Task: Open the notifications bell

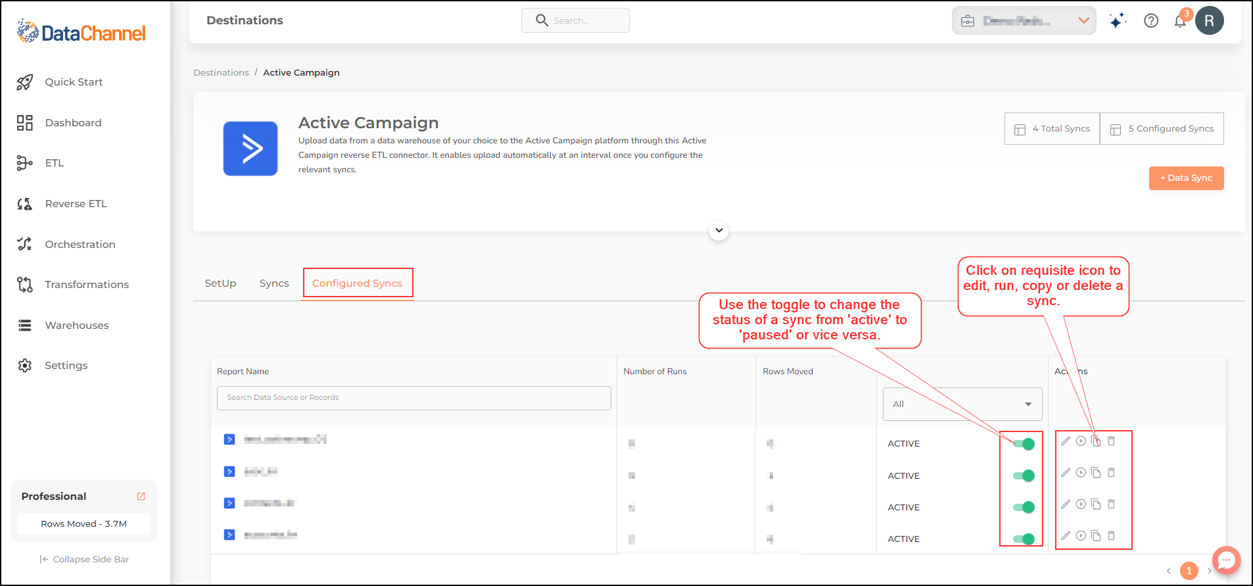Action: point(1181,20)
